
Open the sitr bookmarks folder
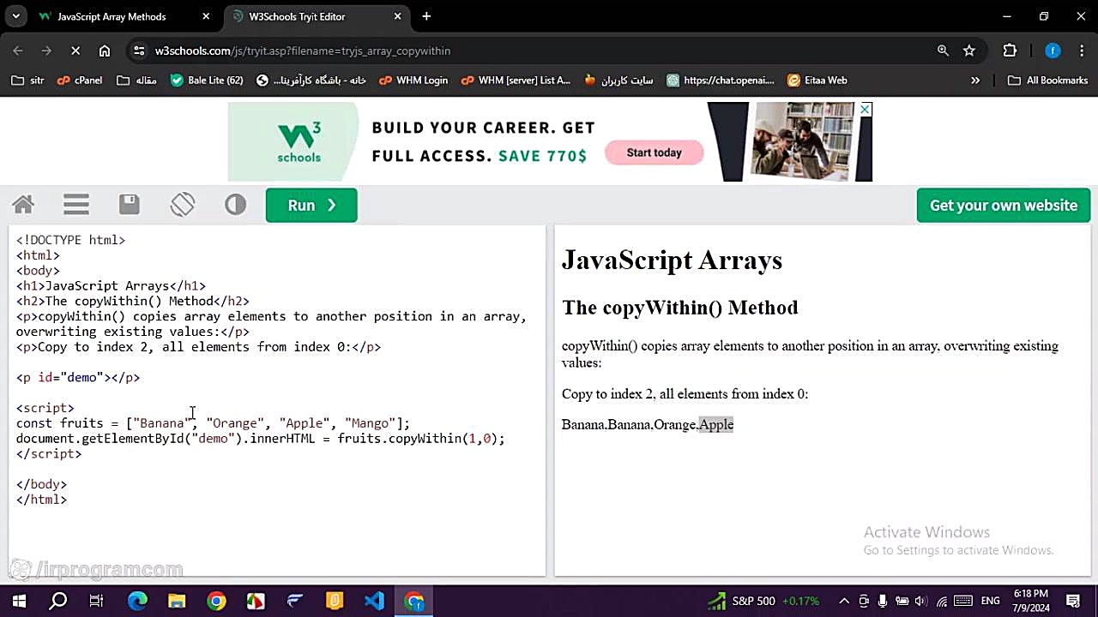(x=27, y=80)
